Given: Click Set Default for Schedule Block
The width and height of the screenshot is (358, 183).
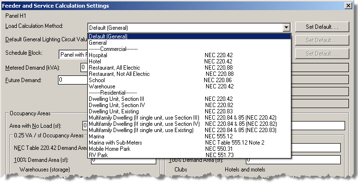Looking at the screenshot, I should point(322,54).
